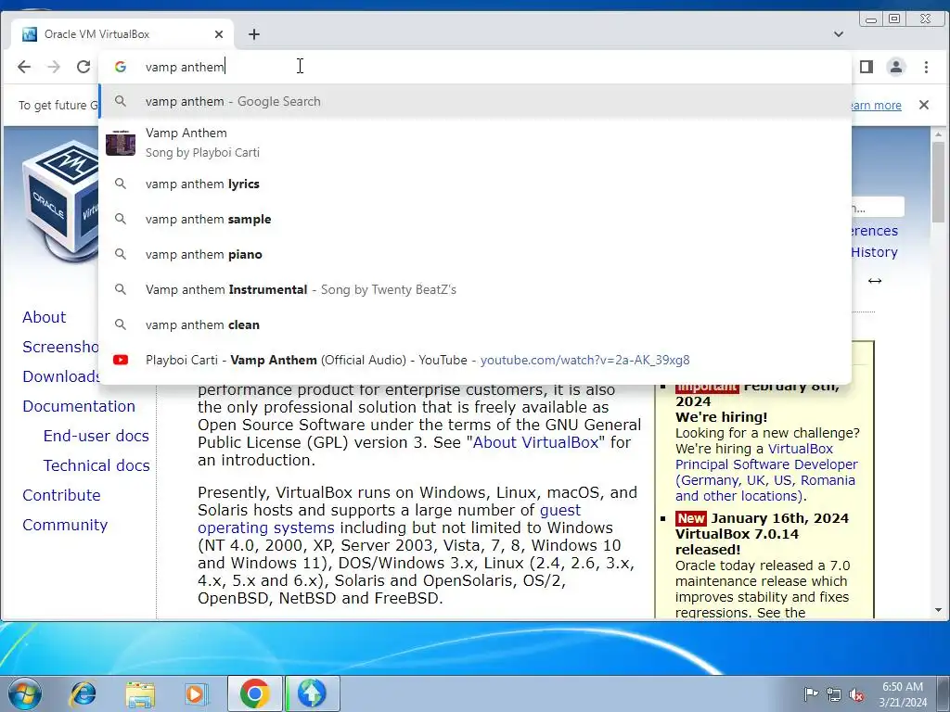Click the 'Learn more' info bar link
This screenshot has width=950, height=712.
point(876,106)
